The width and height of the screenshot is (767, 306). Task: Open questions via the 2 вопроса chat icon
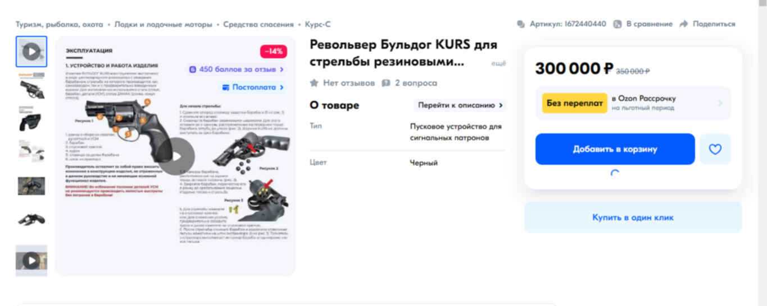(x=386, y=83)
